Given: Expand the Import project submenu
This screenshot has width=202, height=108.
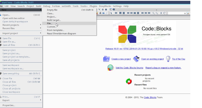Looking at the screenshot, I should tap(40, 33).
